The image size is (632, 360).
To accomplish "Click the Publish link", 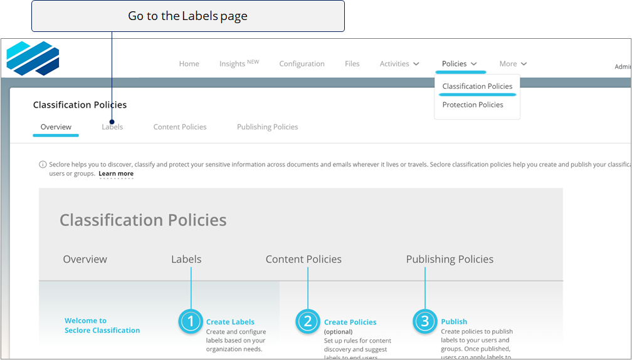I will point(454,321).
